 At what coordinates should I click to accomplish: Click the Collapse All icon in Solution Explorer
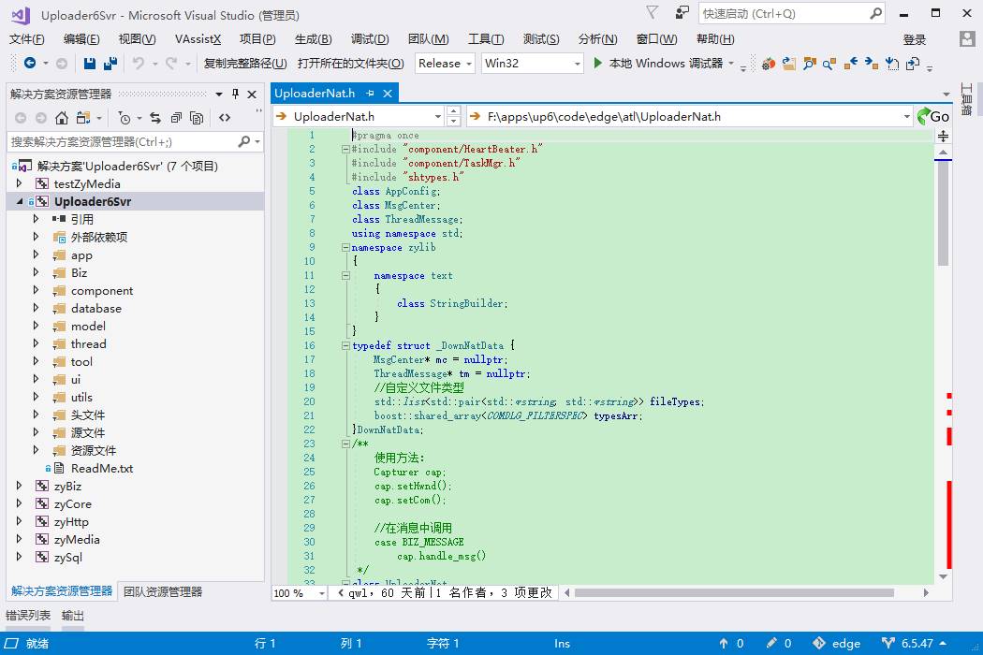point(176,118)
